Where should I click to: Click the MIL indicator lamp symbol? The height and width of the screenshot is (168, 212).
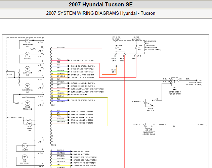[25, 146]
